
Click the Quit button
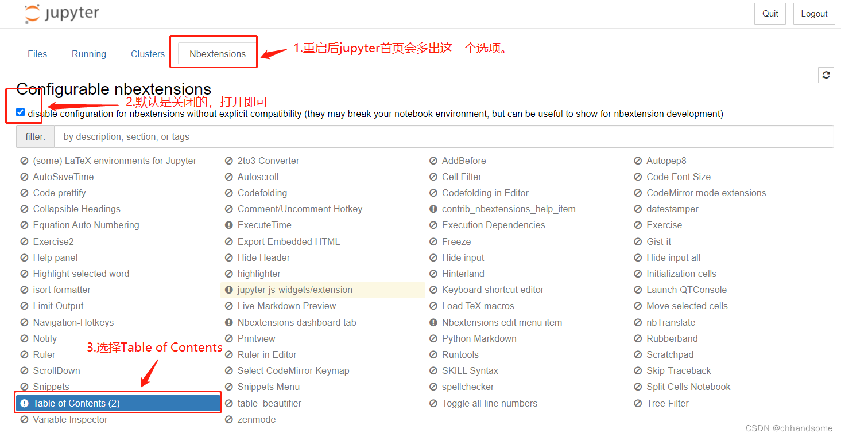(770, 14)
